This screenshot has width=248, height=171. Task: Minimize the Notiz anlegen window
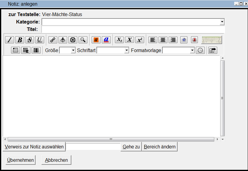pos(236,4)
